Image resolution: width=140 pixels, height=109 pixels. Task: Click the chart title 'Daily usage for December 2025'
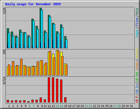point(33,4)
